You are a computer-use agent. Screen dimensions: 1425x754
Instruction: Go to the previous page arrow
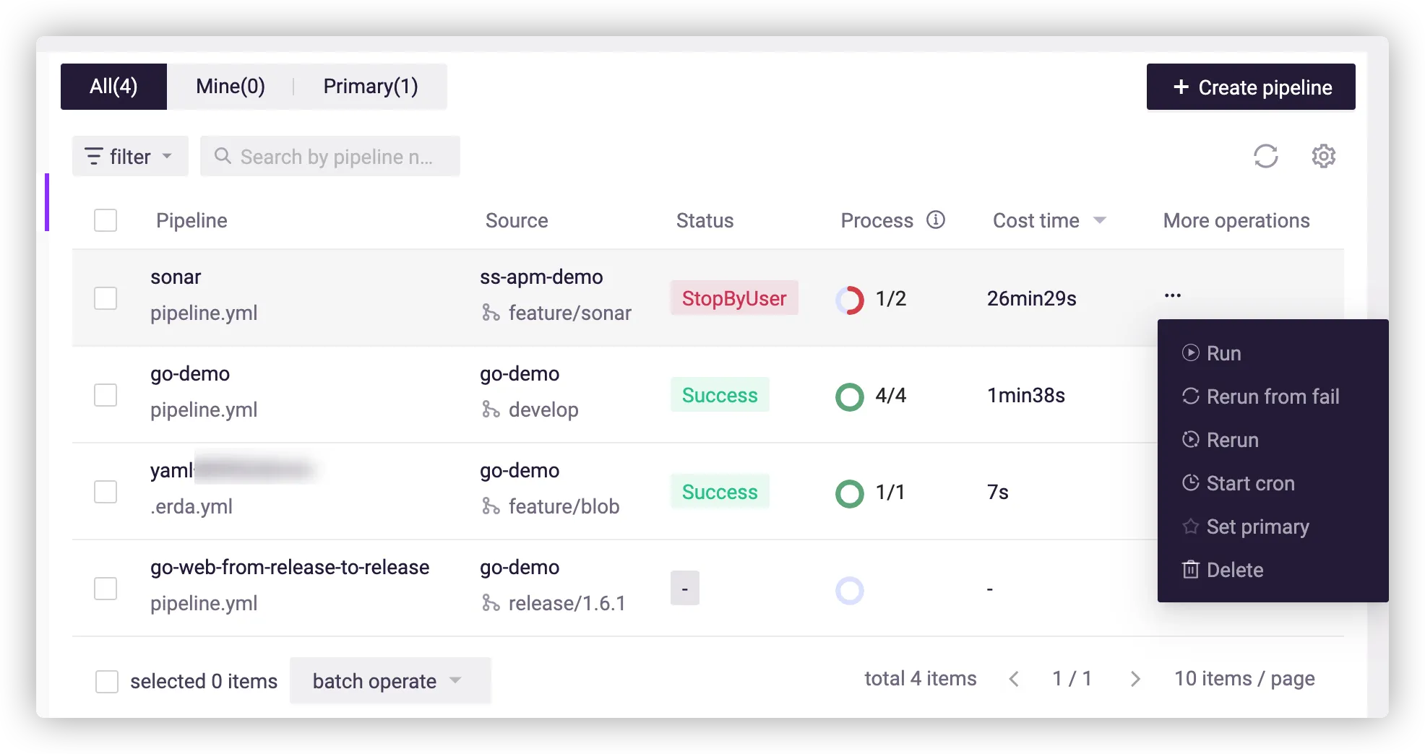point(1014,679)
